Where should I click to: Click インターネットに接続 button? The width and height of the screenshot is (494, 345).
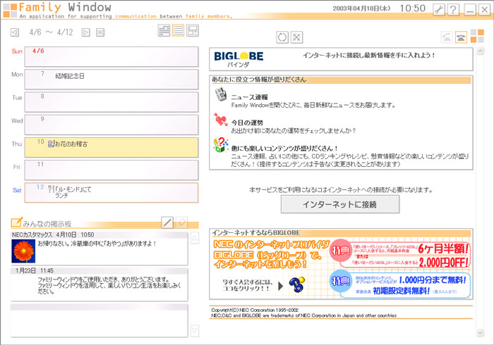pyautogui.click(x=339, y=204)
